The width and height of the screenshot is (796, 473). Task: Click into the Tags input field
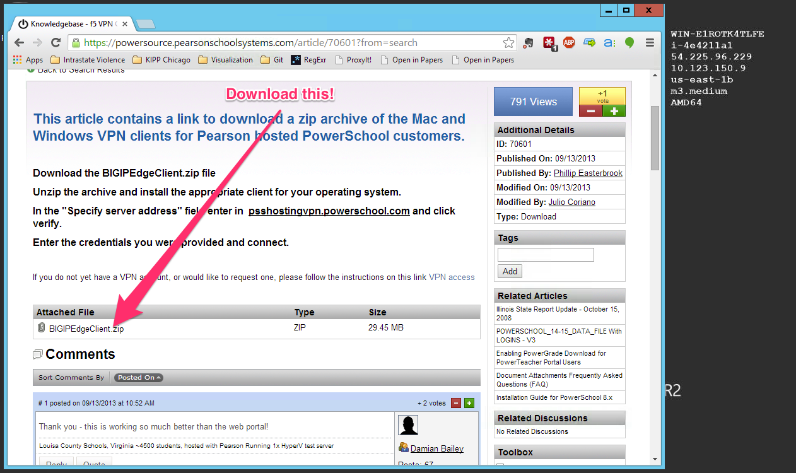coord(546,255)
